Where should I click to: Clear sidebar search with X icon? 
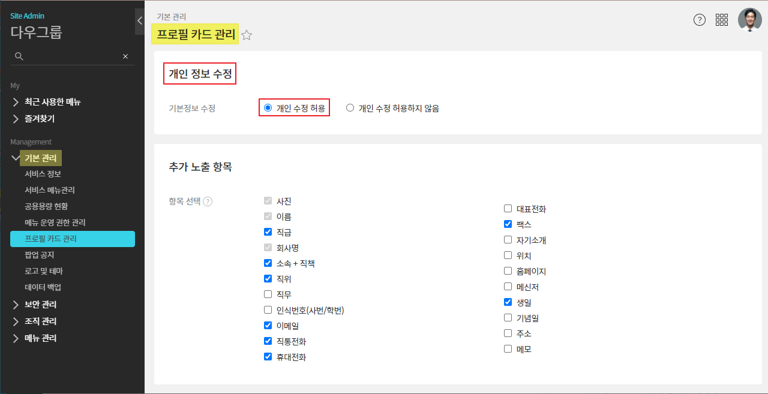point(125,56)
